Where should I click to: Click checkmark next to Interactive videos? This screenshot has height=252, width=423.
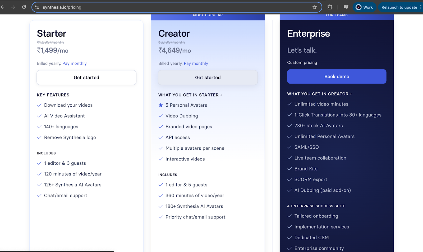point(160,159)
